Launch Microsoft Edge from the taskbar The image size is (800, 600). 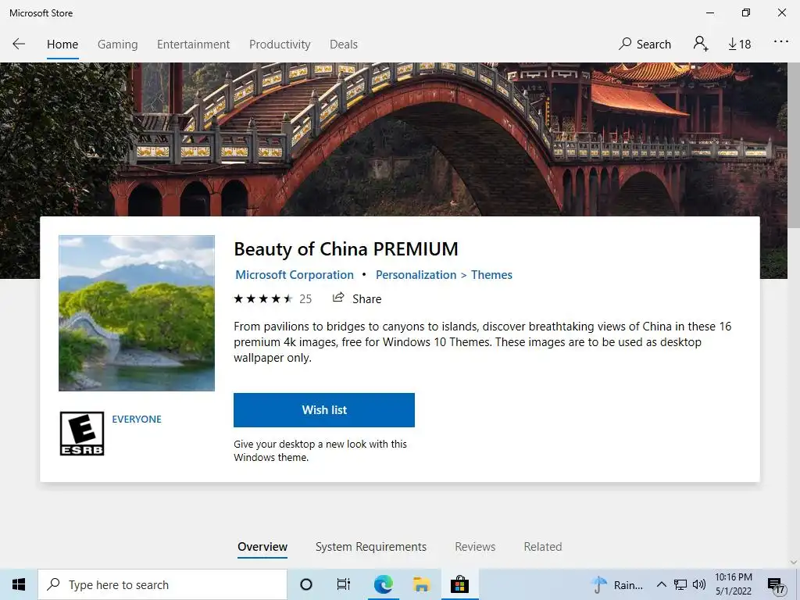pos(383,584)
